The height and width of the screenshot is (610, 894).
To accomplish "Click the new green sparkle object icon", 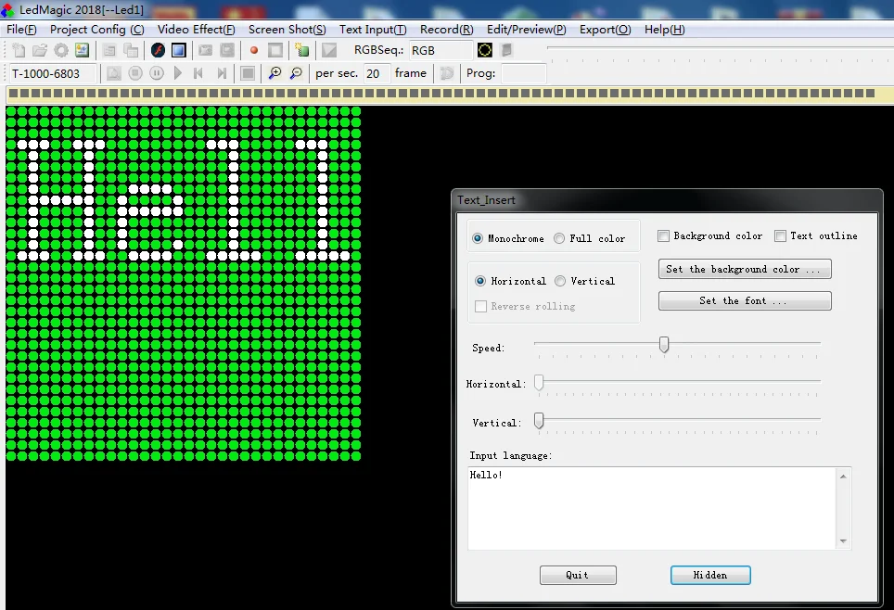I will pyautogui.click(x=302, y=50).
